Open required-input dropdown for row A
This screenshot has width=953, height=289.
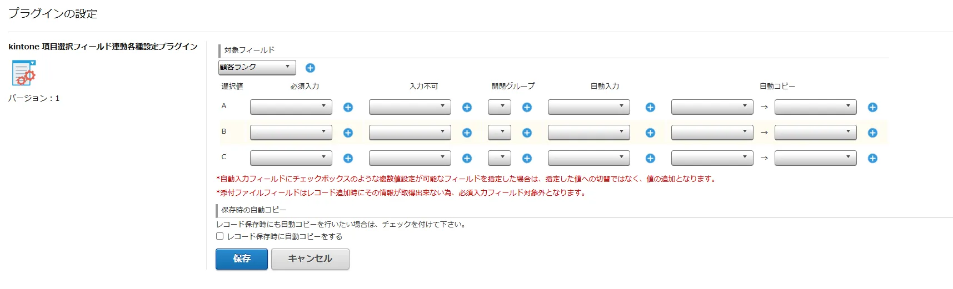tap(291, 107)
